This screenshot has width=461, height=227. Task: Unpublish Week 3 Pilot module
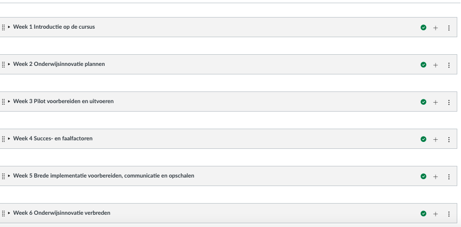(423, 102)
